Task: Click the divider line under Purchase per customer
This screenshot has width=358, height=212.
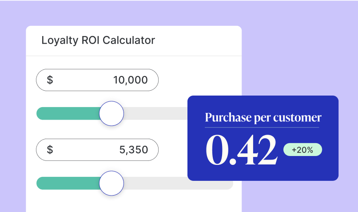Action: coord(262,128)
